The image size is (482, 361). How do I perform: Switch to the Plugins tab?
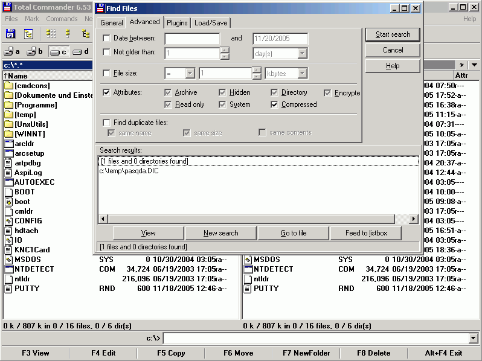coord(177,23)
